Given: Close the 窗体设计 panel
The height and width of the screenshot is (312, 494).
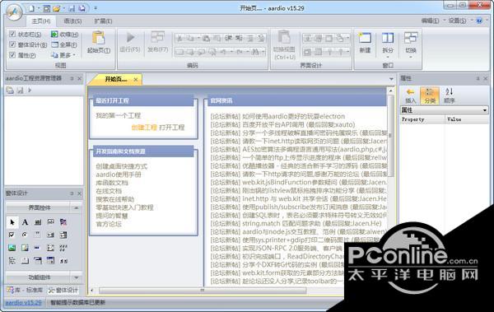Looking at the screenshot, I should click(x=79, y=193).
